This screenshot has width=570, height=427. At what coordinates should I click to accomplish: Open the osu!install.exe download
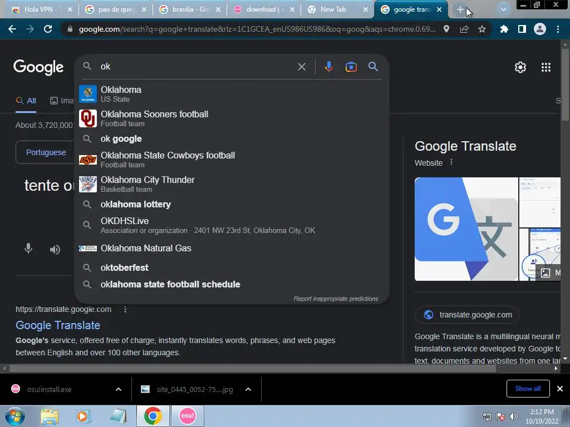tap(49, 389)
